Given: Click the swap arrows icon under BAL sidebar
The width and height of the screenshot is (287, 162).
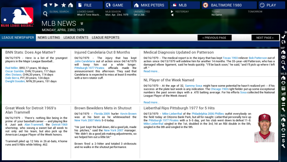Looking at the screenshot, I should pos(283,135).
